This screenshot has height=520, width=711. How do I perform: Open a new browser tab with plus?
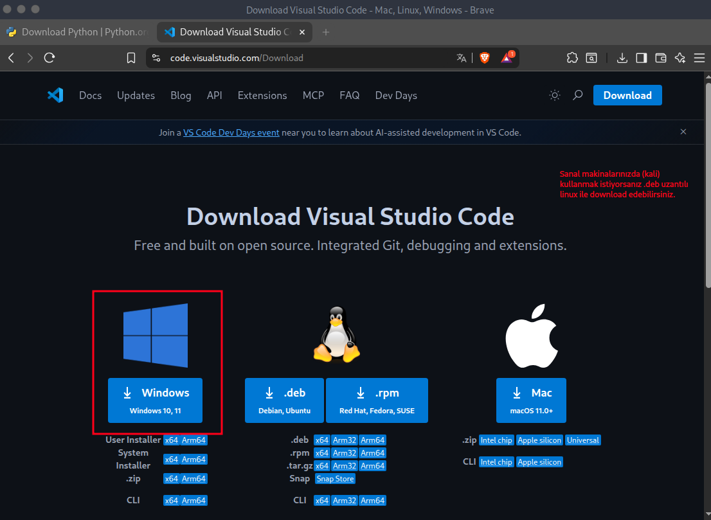coord(325,32)
